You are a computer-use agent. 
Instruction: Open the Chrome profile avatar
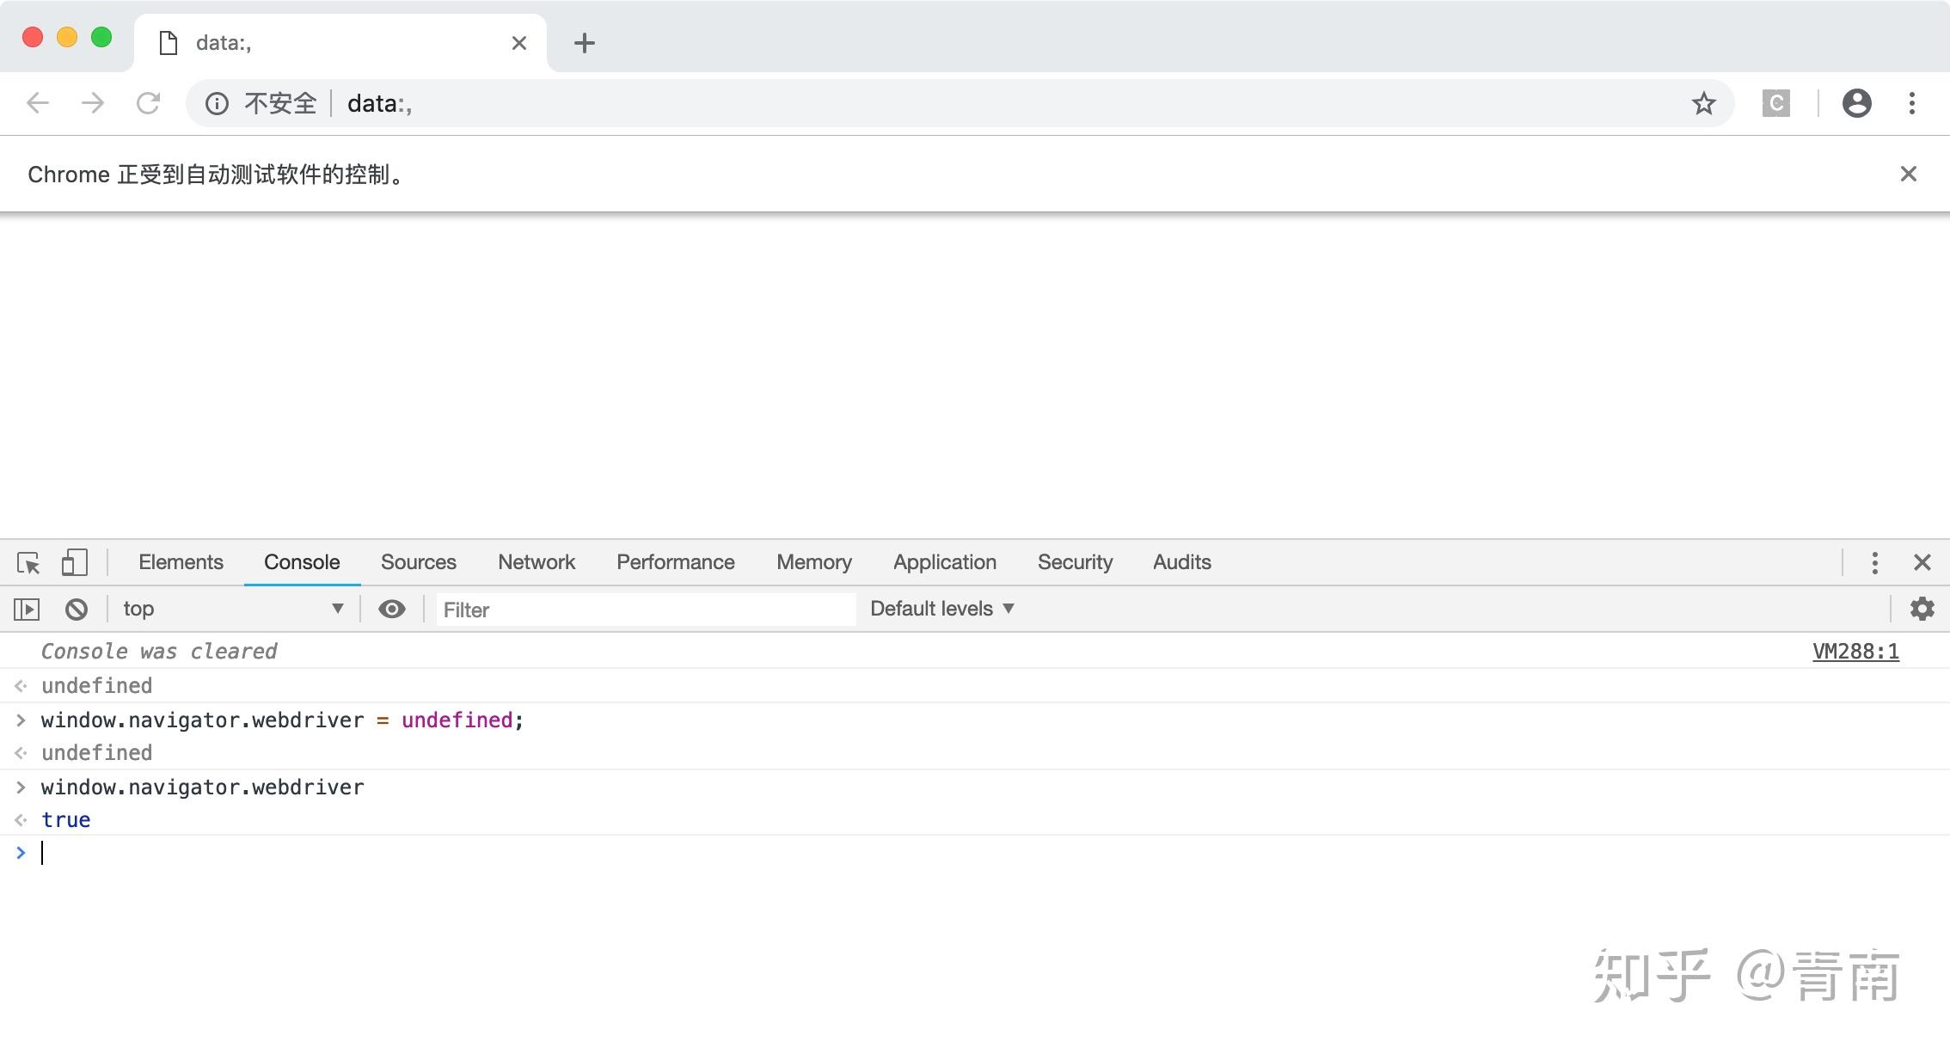tap(1857, 103)
